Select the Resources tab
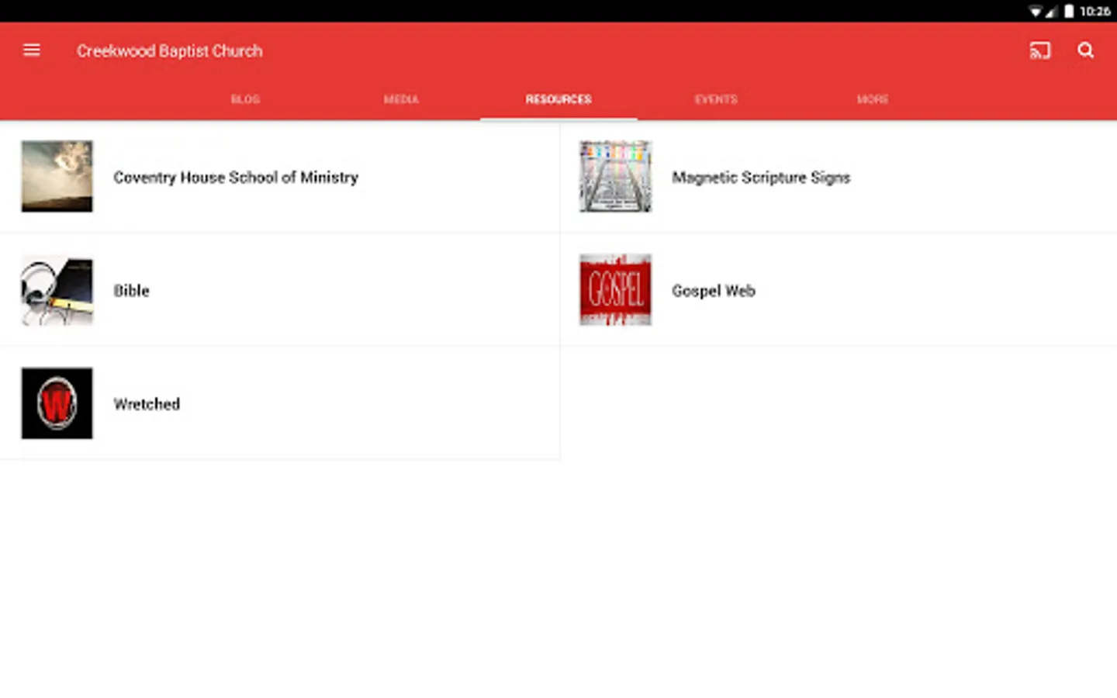Image resolution: width=1117 pixels, height=698 pixels. (558, 99)
